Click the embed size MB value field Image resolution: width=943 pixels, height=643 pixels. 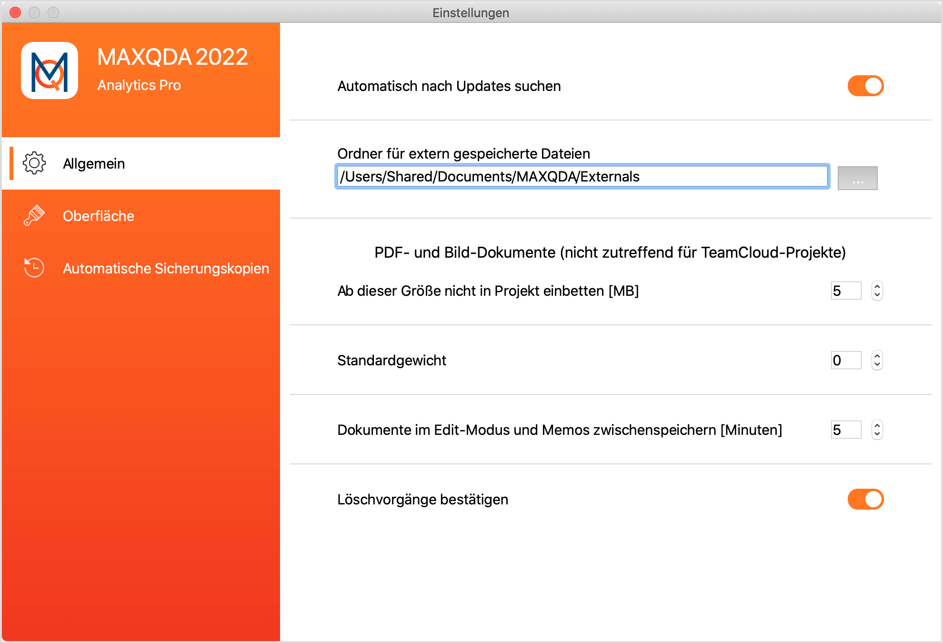(846, 291)
